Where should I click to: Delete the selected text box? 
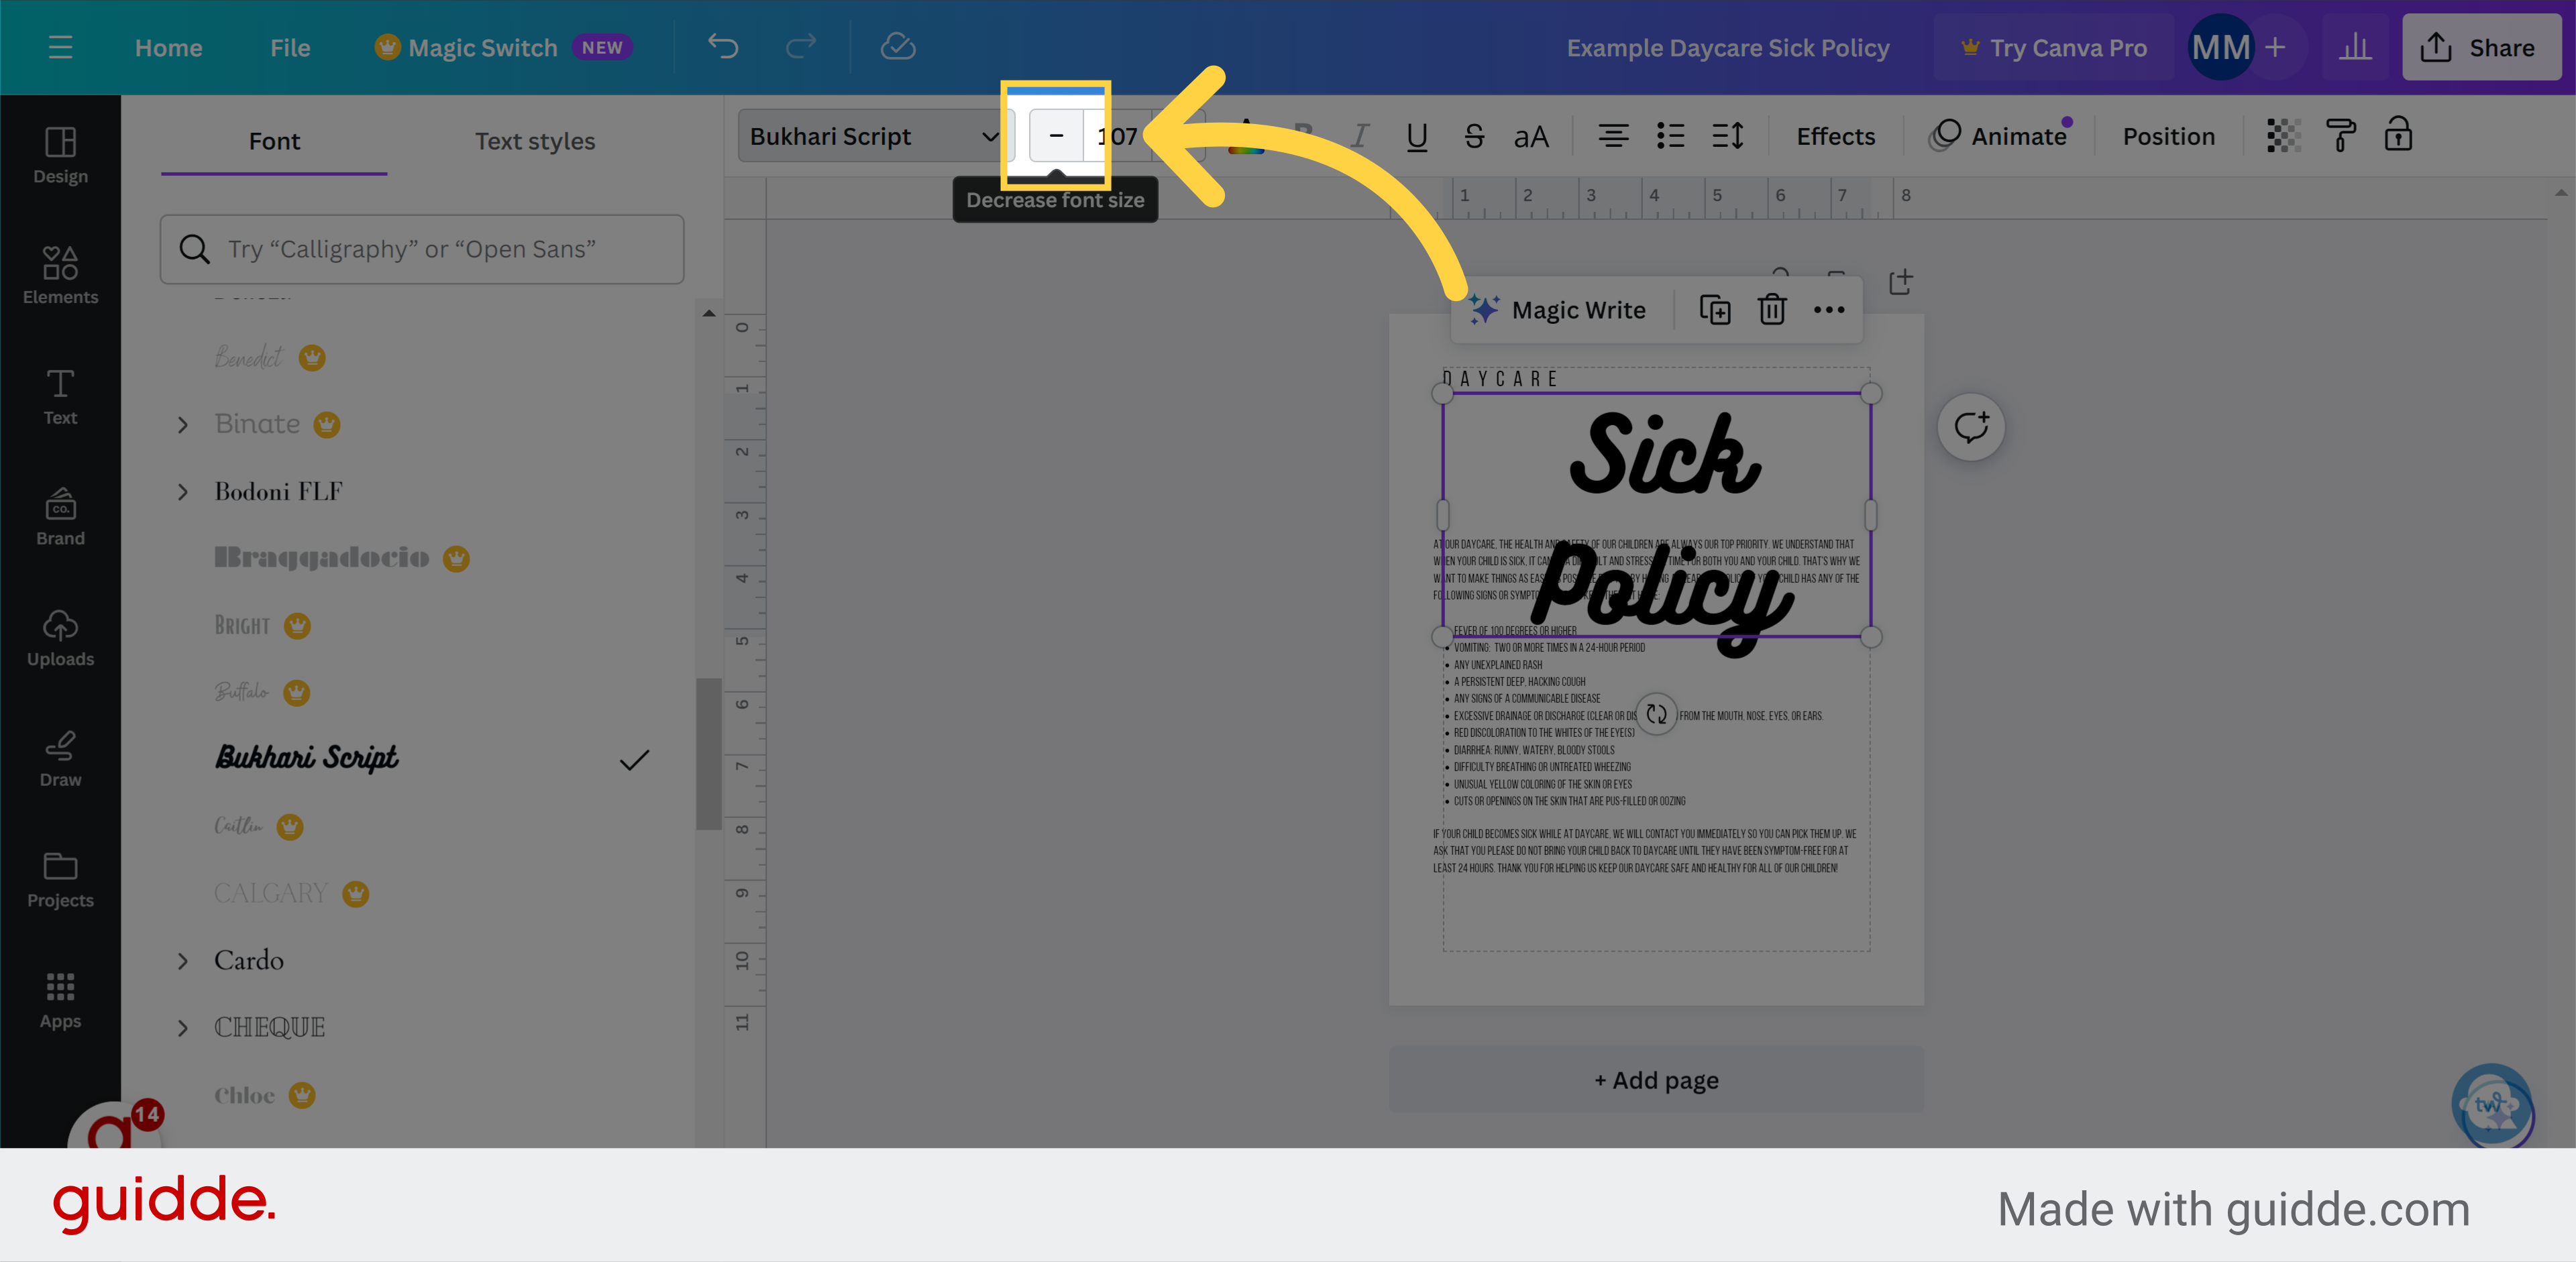(1771, 308)
